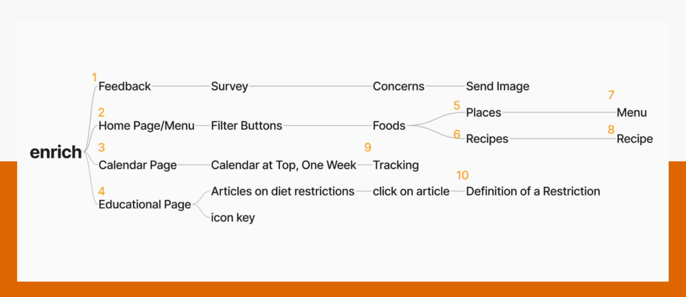Click Definition of a Restriction node

click(533, 191)
